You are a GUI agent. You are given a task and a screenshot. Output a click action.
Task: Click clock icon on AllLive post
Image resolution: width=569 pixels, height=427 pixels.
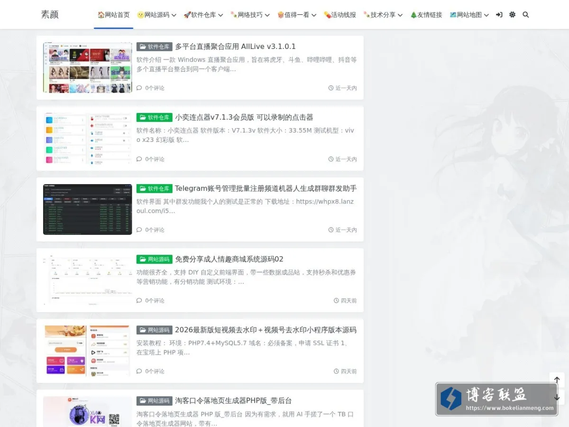[x=331, y=88]
